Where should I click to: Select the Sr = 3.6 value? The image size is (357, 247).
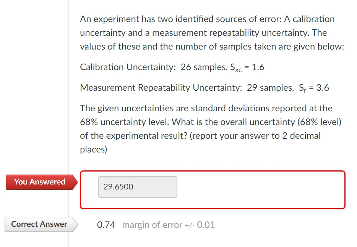coord(313,87)
